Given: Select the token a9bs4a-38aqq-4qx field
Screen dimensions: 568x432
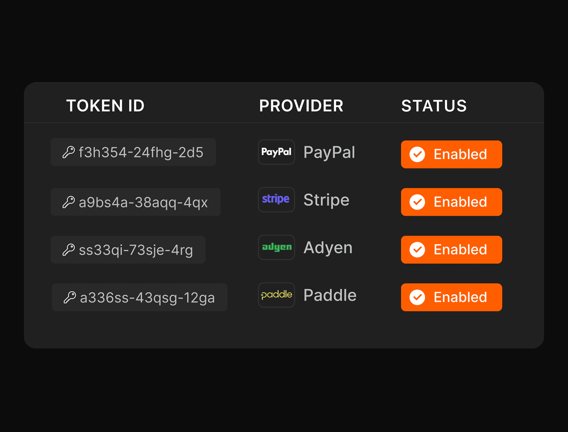Looking at the screenshot, I should (x=135, y=202).
